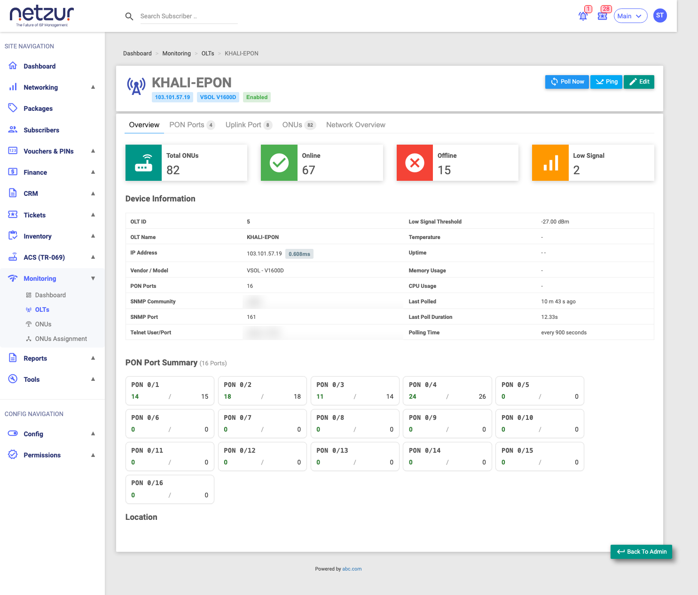Click the Offline red cross tile icon
698x595 pixels.
coord(415,162)
